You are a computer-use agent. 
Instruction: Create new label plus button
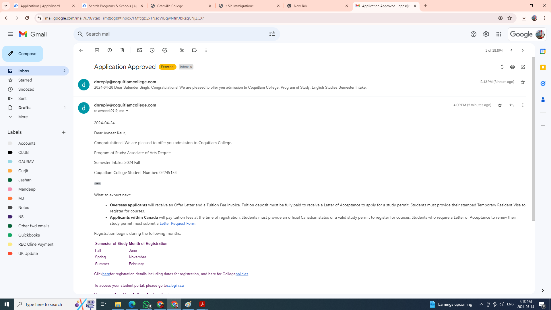coord(64,132)
